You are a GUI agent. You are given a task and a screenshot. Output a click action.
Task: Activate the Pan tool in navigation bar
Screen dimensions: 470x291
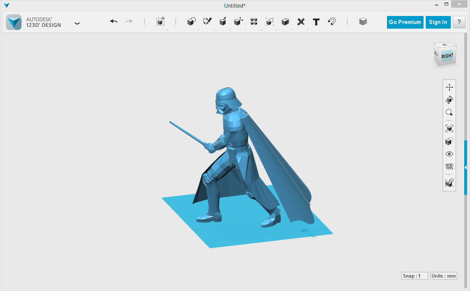coord(449,87)
